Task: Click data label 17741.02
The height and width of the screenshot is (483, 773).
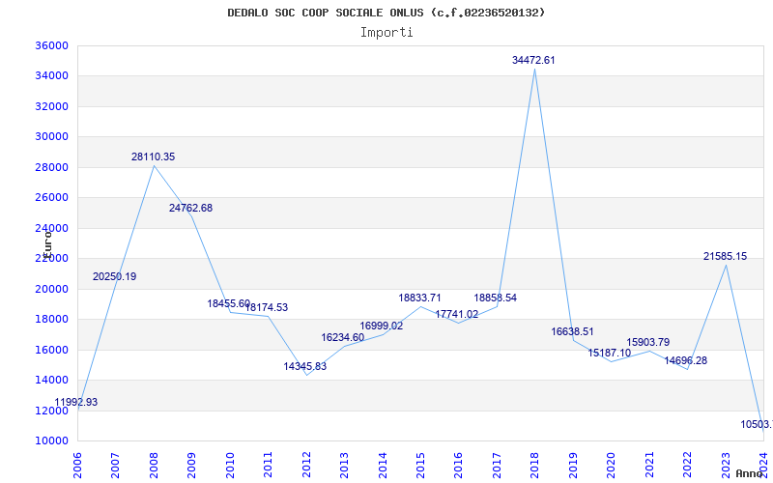Action: [x=456, y=315]
